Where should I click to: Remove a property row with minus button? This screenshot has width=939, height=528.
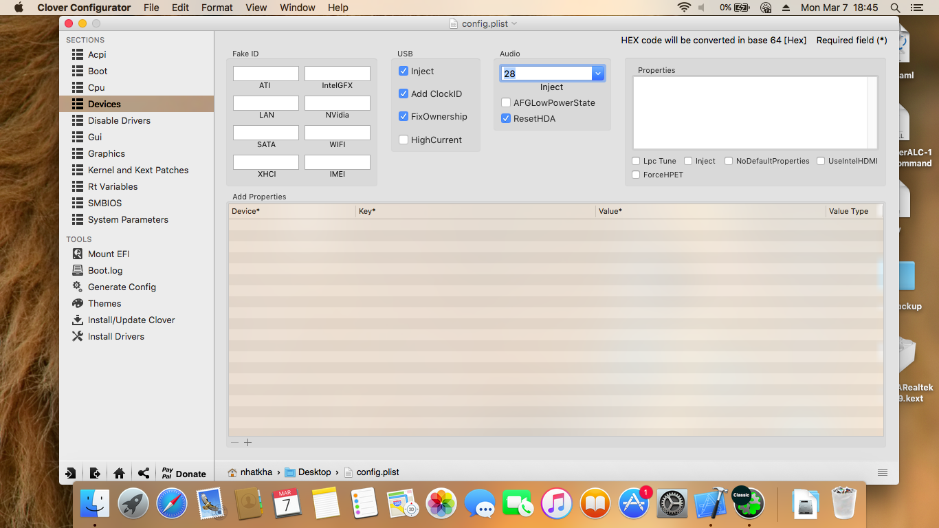[x=234, y=443]
